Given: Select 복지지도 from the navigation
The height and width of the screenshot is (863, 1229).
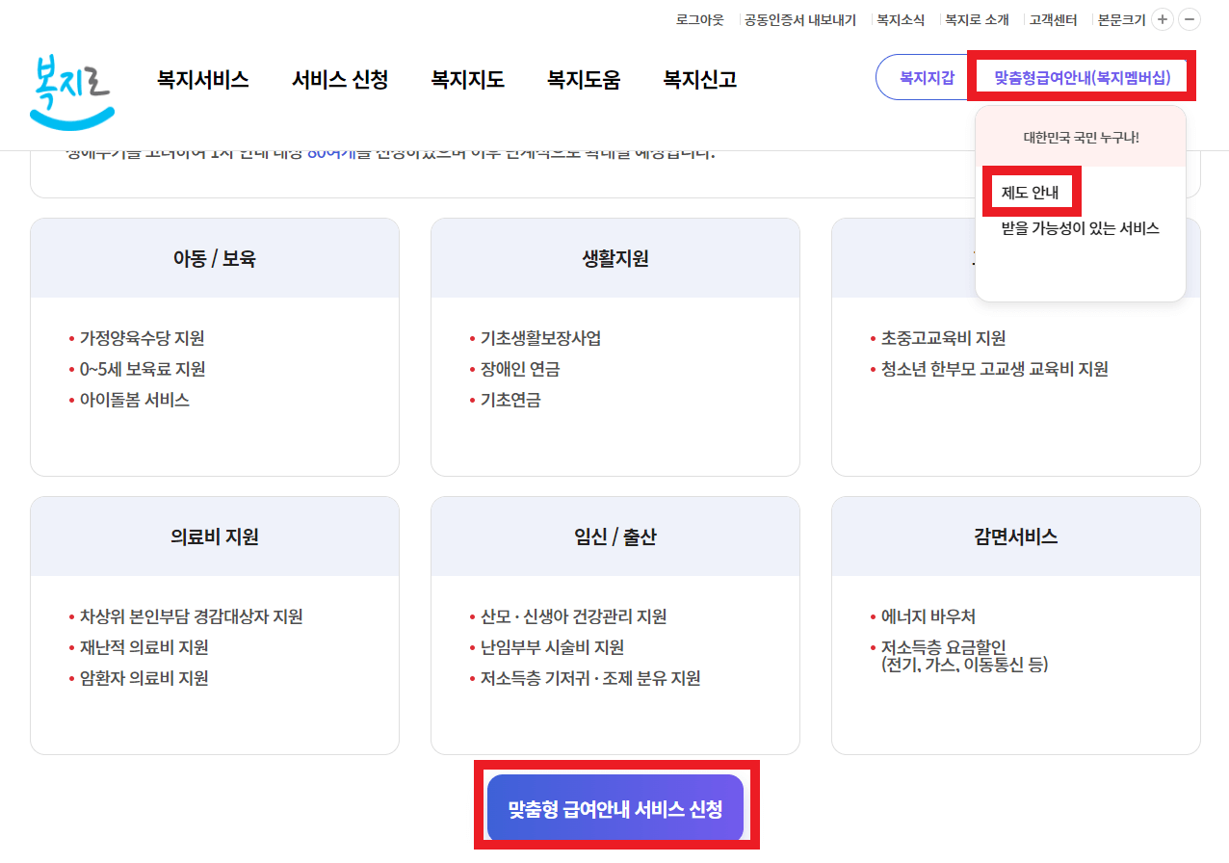Looking at the screenshot, I should (467, 80).
